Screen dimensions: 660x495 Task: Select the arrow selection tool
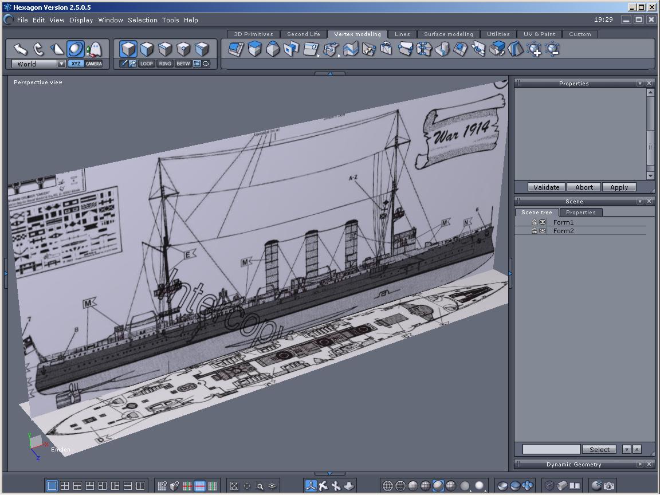[21, 49]
